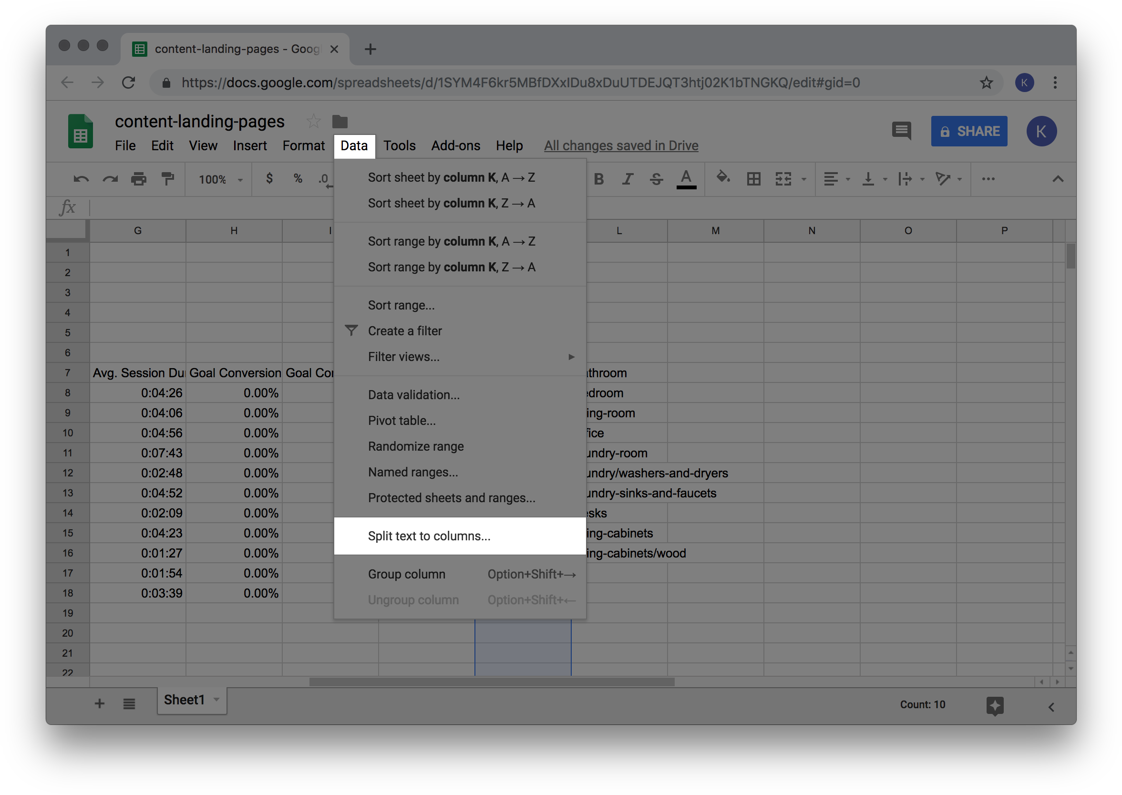Click the Undo icon in toolbar
The image size is (1122, 795).
pos(81,179)
